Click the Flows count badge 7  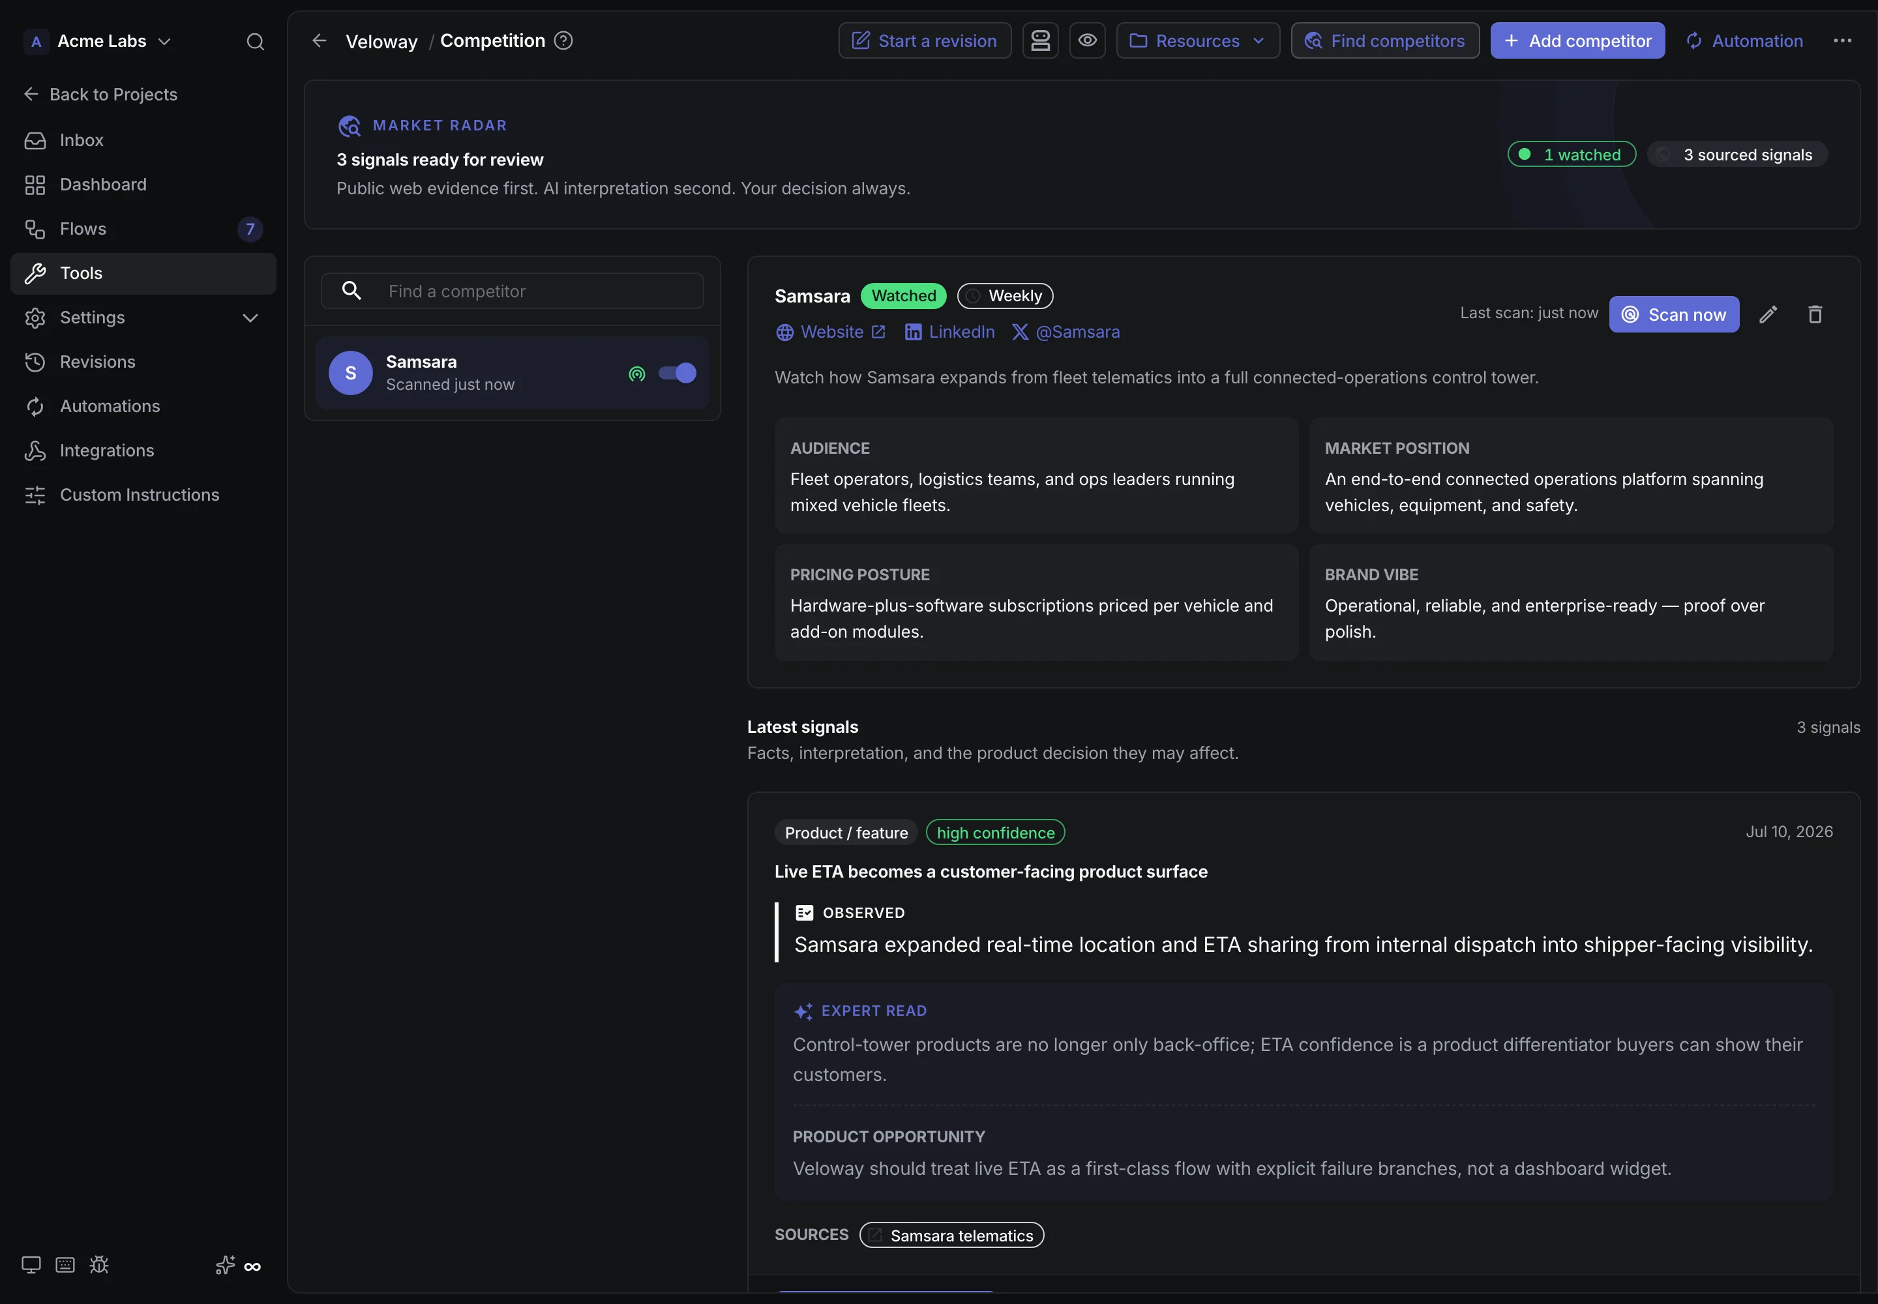pyautogui.click(x=250, y=230)
